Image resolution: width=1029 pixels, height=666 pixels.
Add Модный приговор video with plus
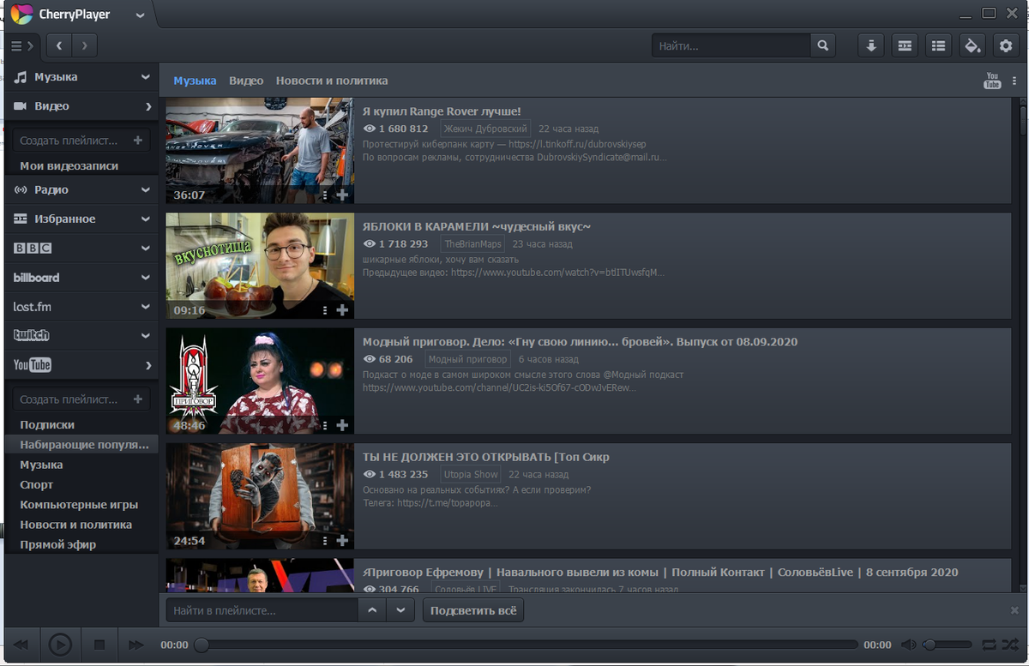click(x=342, y=425)
